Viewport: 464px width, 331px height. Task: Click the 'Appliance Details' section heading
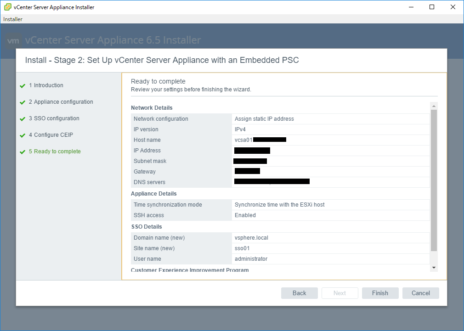pos(153,194)
